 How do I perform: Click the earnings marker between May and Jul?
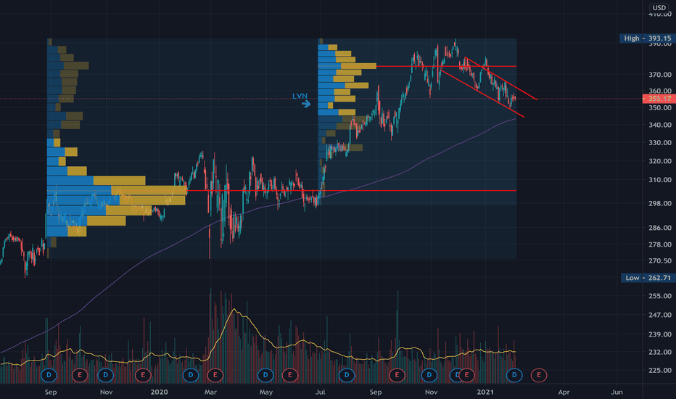point(290,375)
